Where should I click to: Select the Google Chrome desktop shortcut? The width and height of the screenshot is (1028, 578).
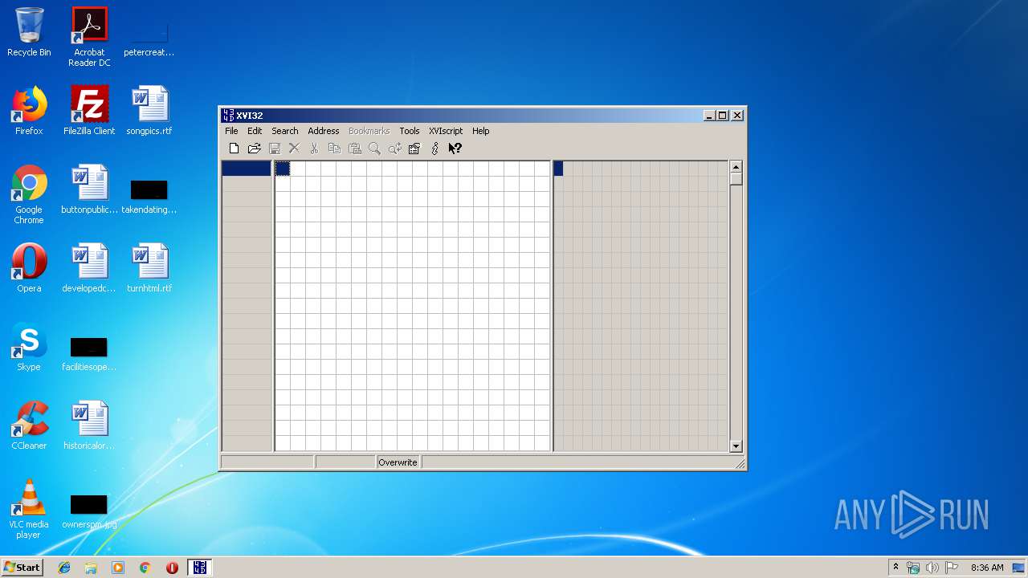29,194
